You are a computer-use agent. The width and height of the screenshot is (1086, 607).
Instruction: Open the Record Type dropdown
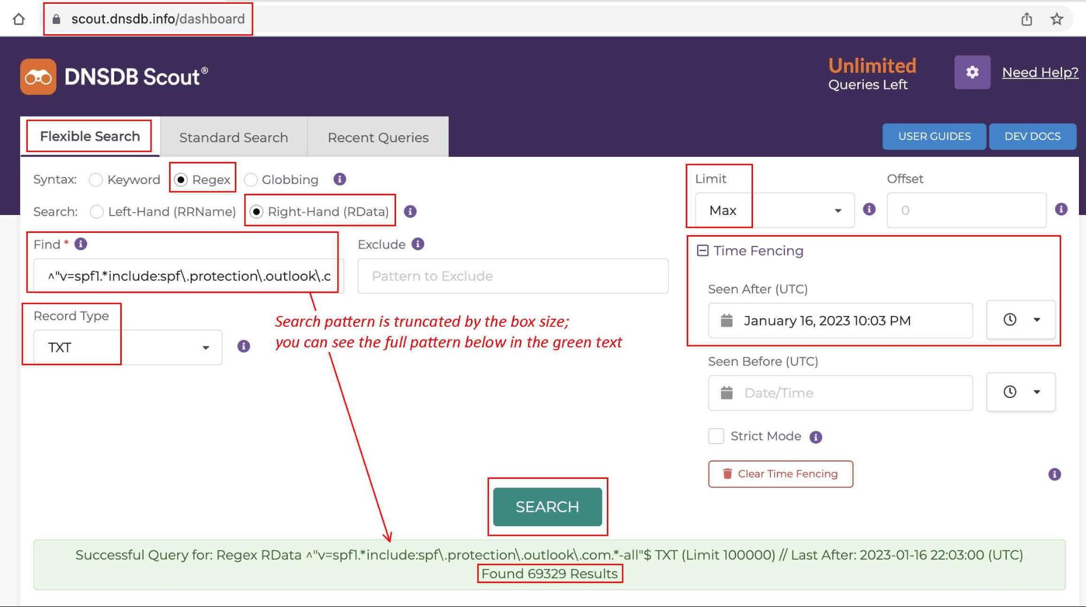[206, 347]
